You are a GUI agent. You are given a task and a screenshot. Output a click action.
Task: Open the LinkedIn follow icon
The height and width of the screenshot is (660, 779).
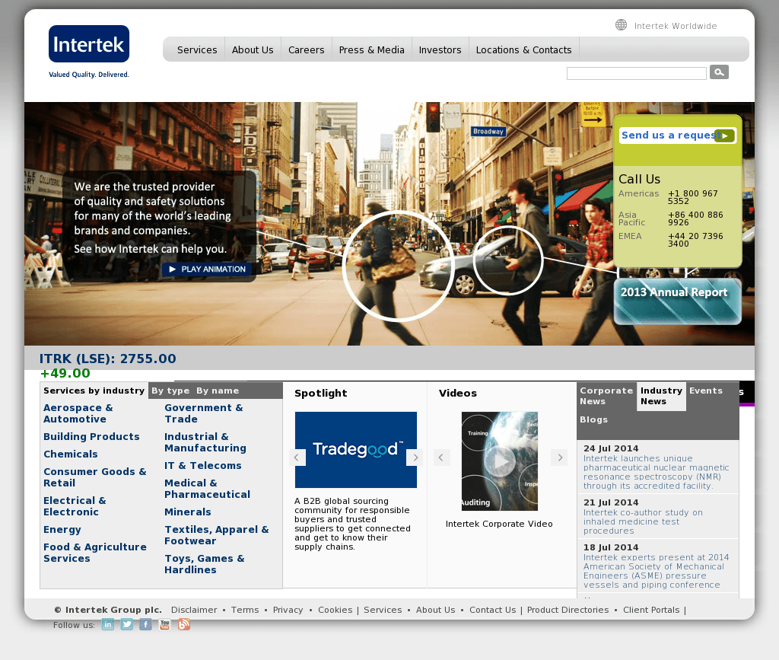click(x=108, y=624)
